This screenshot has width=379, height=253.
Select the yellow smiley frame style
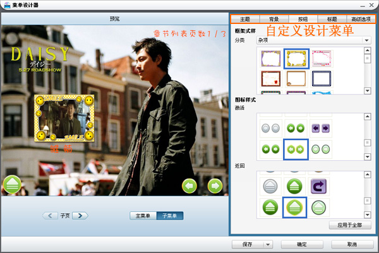296,59
